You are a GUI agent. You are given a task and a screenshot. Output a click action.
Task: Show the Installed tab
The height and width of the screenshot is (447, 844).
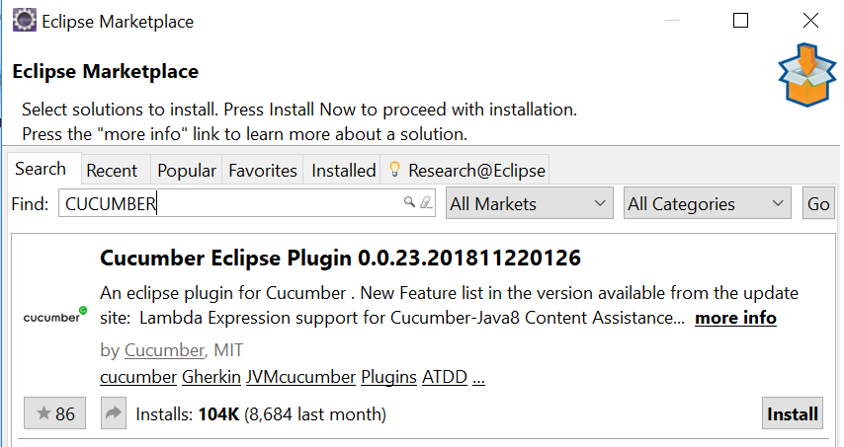point(343,171)
